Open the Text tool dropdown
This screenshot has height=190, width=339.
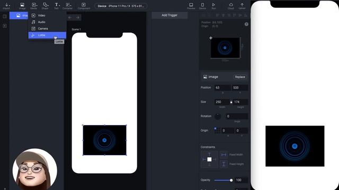[x=57, y=6]
